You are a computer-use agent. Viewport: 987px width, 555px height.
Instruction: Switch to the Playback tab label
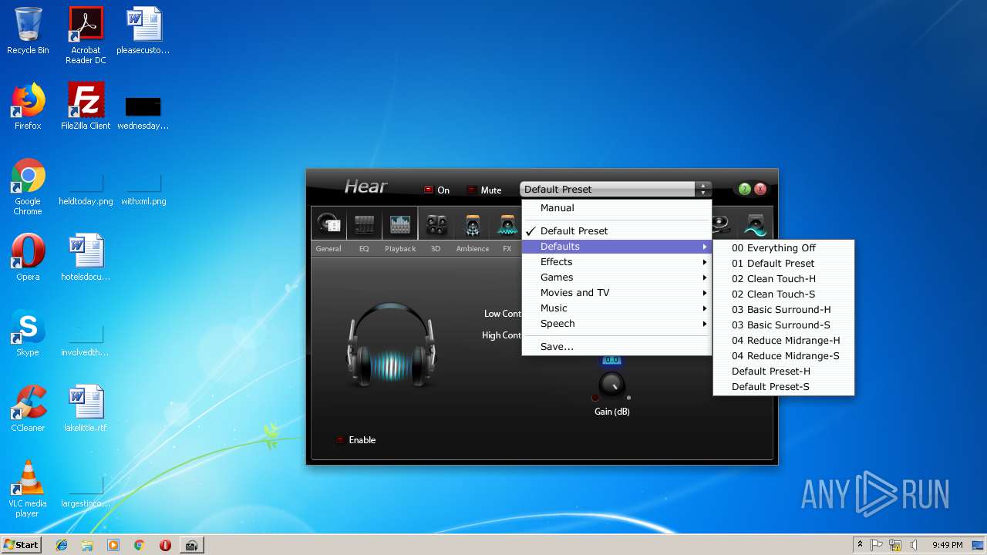[400, 249]
